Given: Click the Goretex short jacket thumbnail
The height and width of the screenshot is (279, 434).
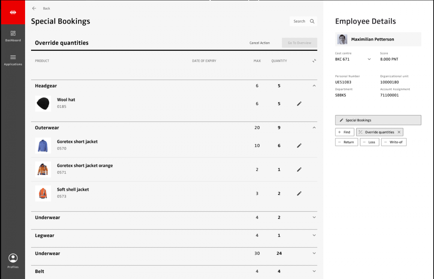Looking at the screenshot, I should [43, 145].
